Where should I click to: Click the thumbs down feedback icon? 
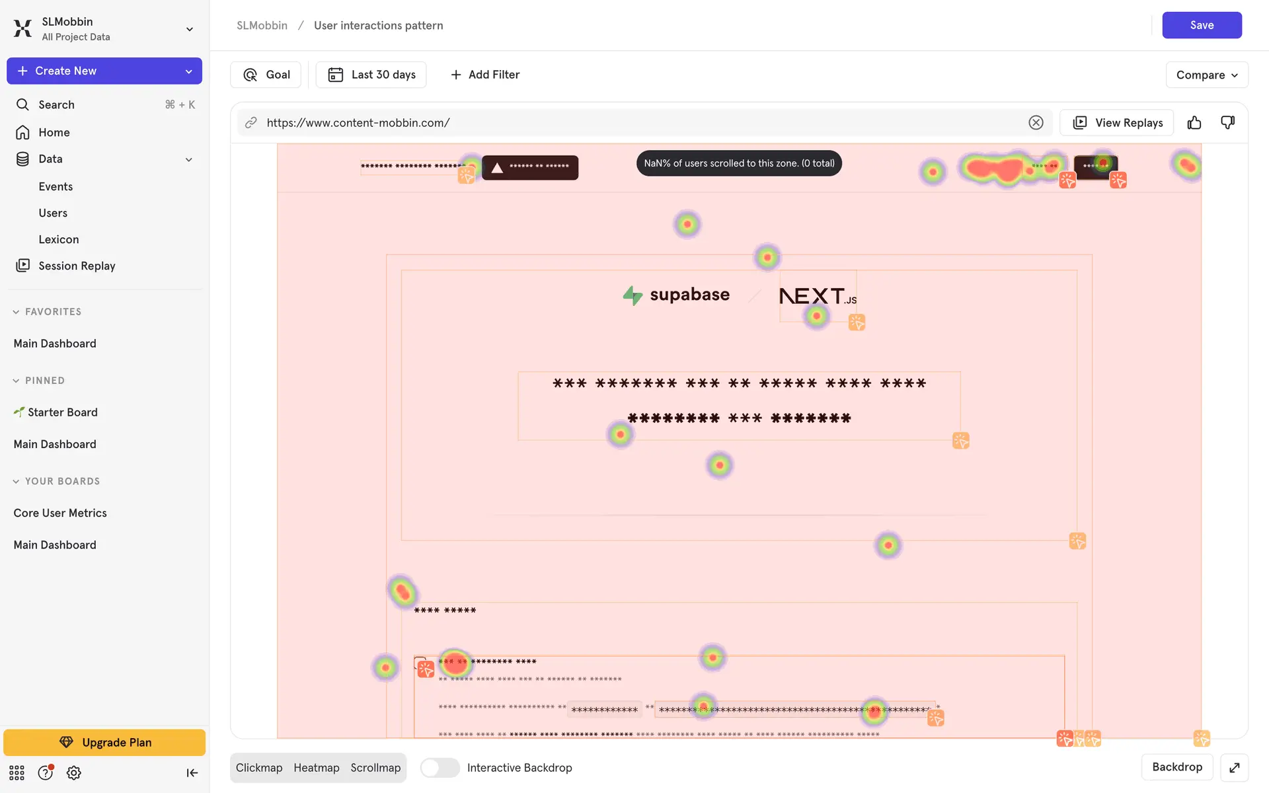1227,123
